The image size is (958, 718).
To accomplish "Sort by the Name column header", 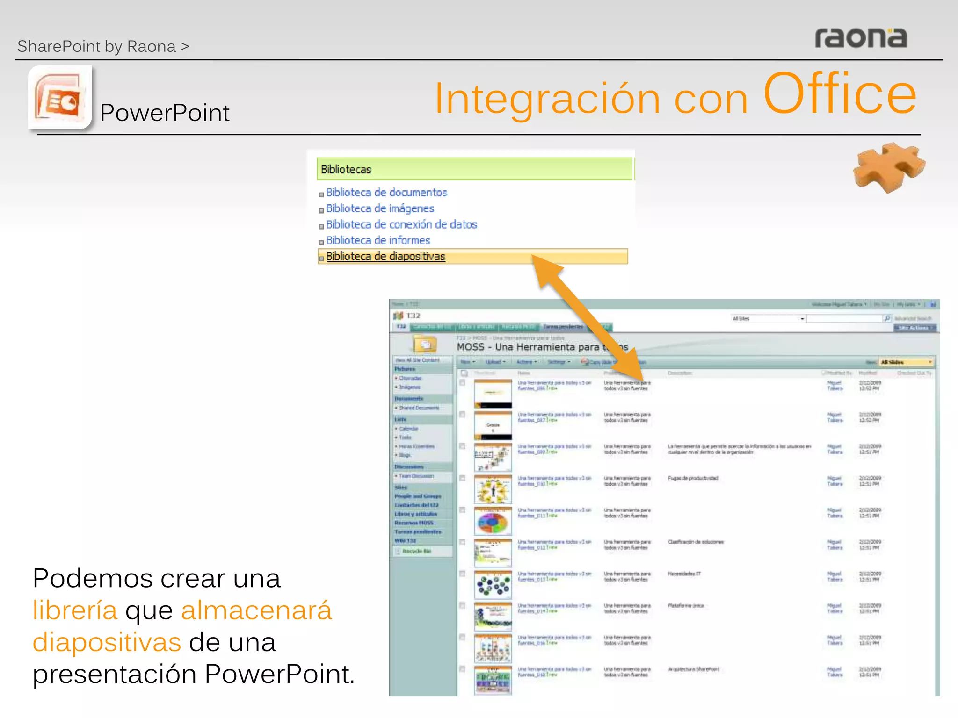I will (x=524, y=373).
